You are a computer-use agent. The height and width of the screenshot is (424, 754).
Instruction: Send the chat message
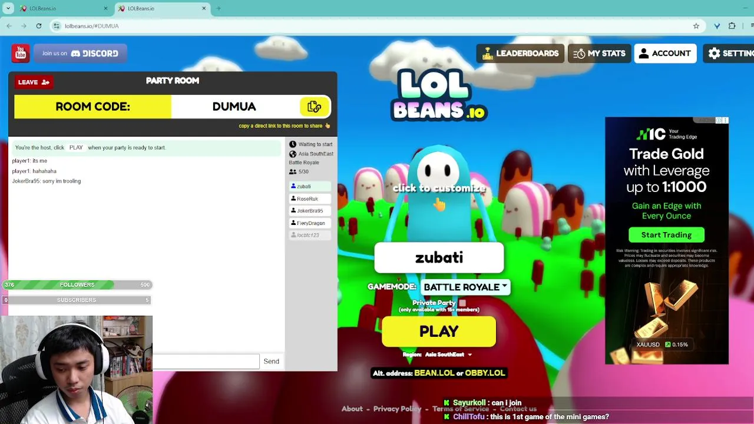click(x=271, y=361)
